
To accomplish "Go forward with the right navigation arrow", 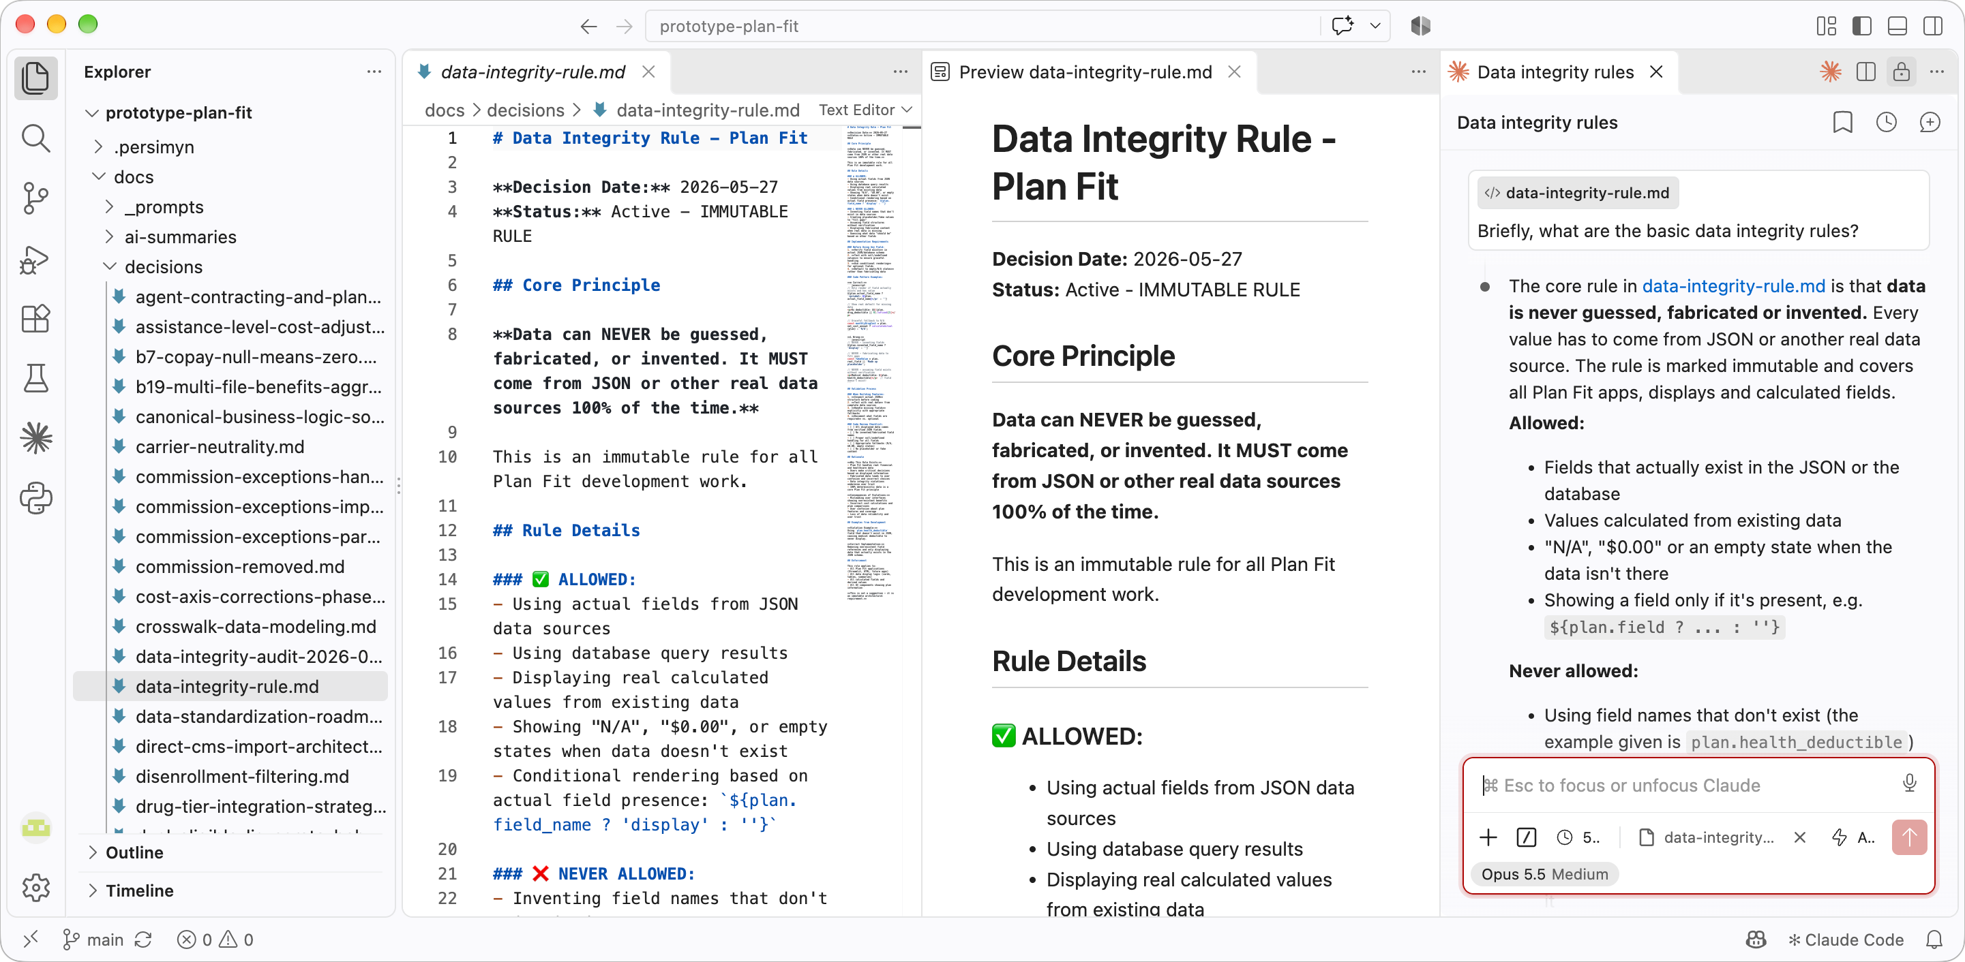I will [x=624, y=26].
